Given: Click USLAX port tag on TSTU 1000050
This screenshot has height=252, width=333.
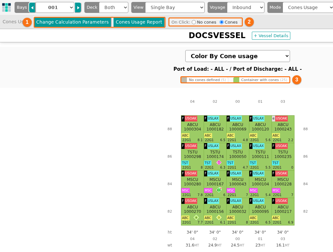Looking at the screenshot, I should coord(236,146).
